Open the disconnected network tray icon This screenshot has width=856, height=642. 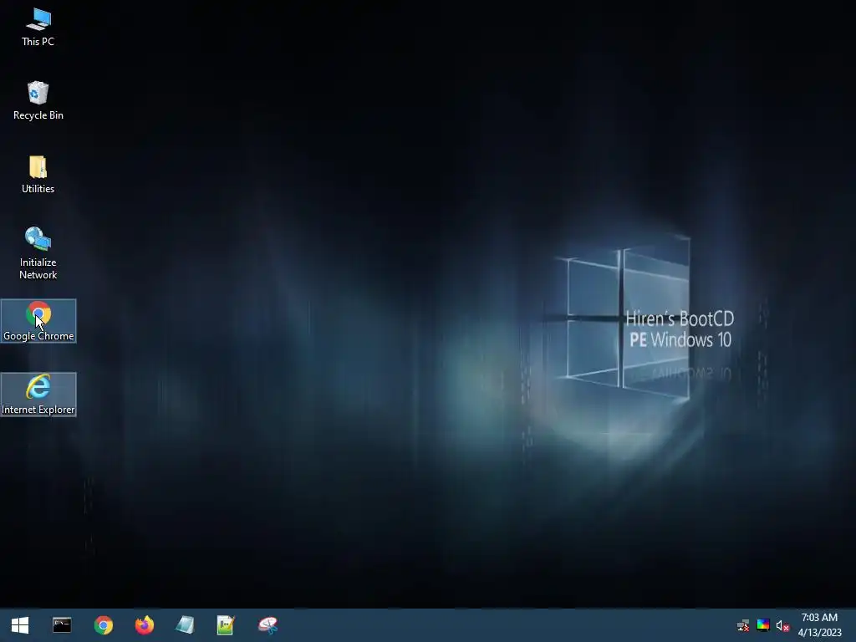tap(743, 625)
